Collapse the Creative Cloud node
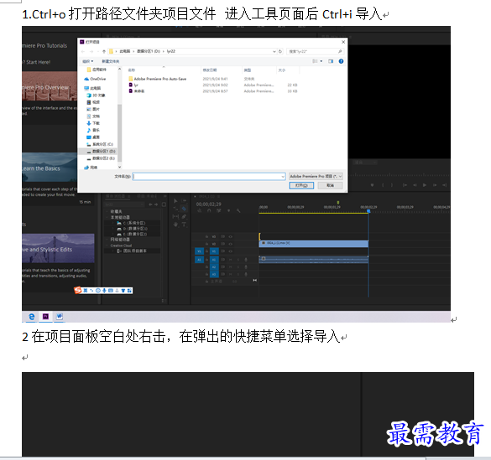This screenshot has height=460, width=491. pyautogui.click(x=107, y=246)
